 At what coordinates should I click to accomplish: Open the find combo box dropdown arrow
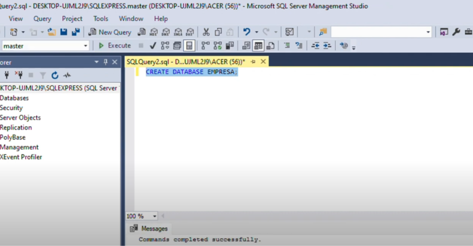(x=428, y=32)
